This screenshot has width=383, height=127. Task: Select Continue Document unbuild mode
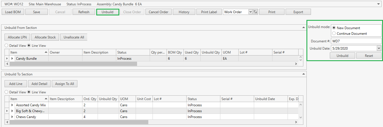point(334,33)
